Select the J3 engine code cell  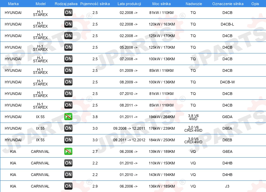point(227,186)
